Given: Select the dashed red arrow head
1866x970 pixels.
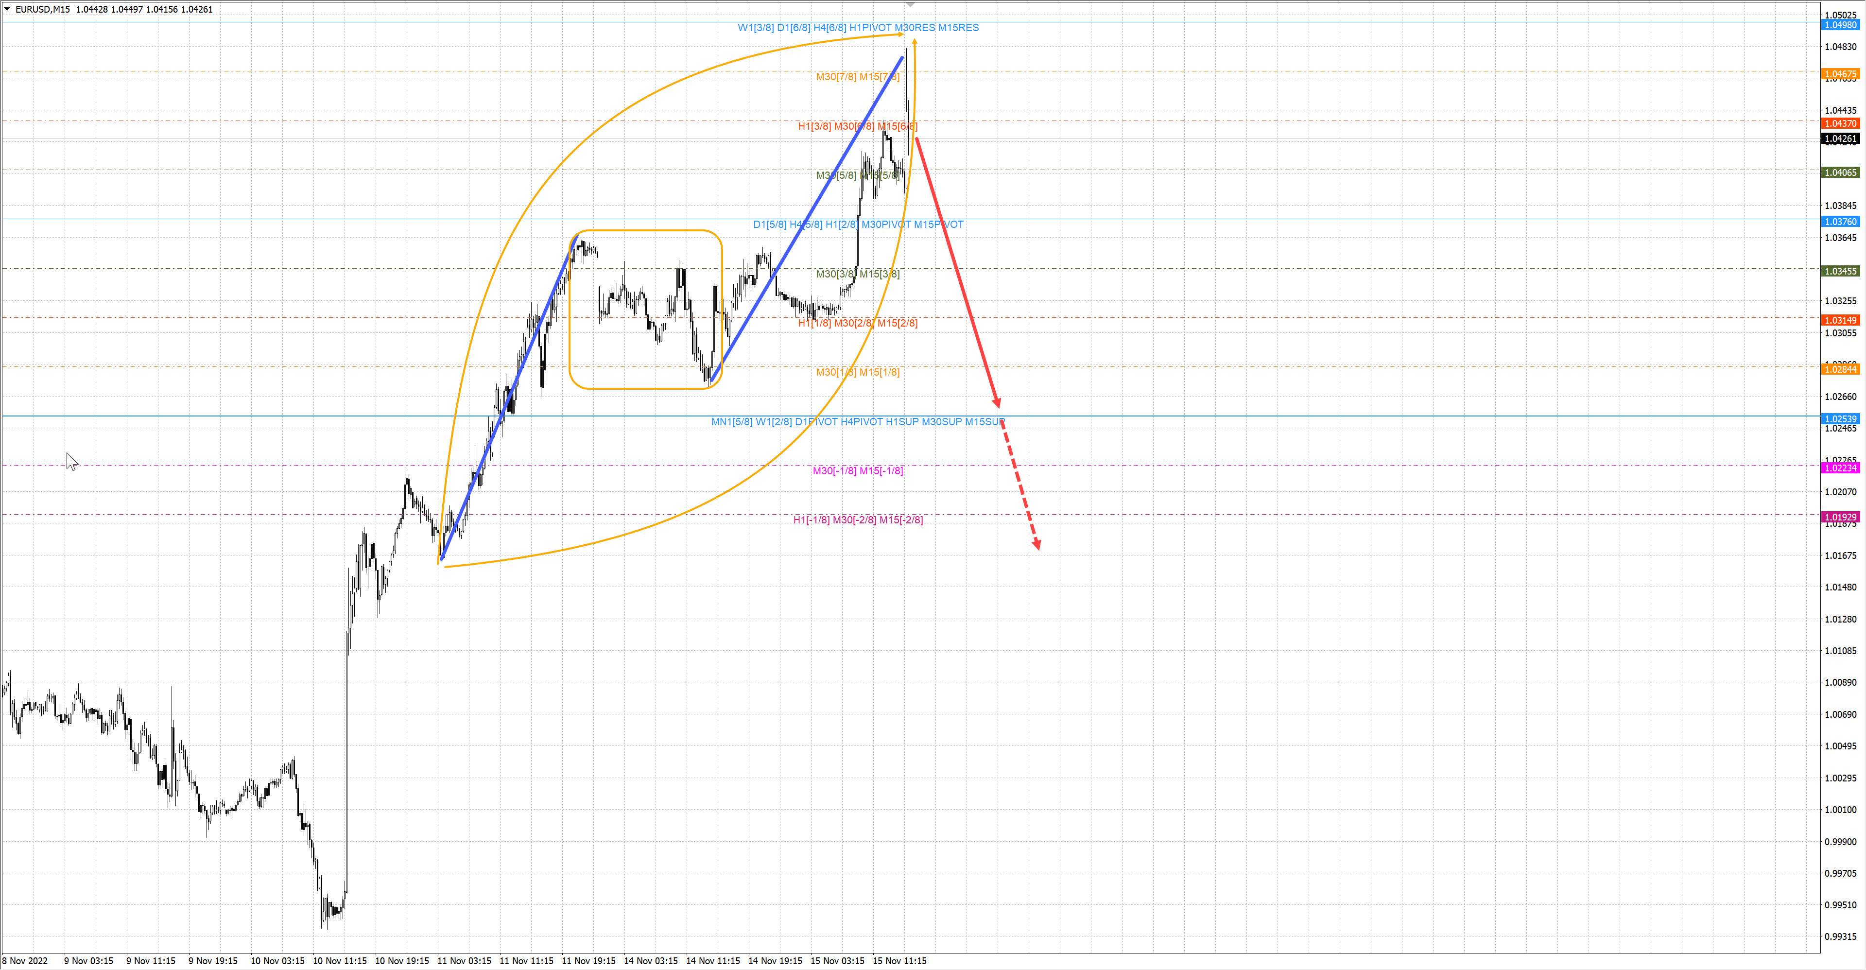Looking at the screenshot, I should [1037, 544].
